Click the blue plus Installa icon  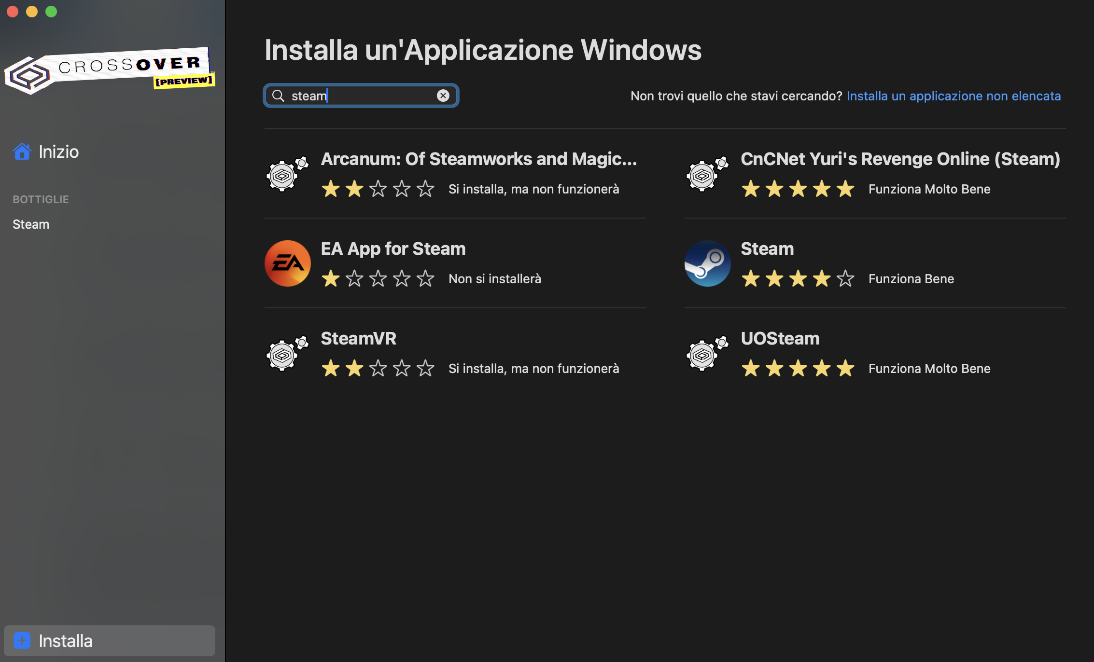click(x=22, y=640)
